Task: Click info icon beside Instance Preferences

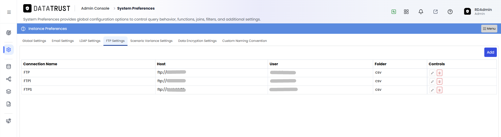Action: pos(23,29)
